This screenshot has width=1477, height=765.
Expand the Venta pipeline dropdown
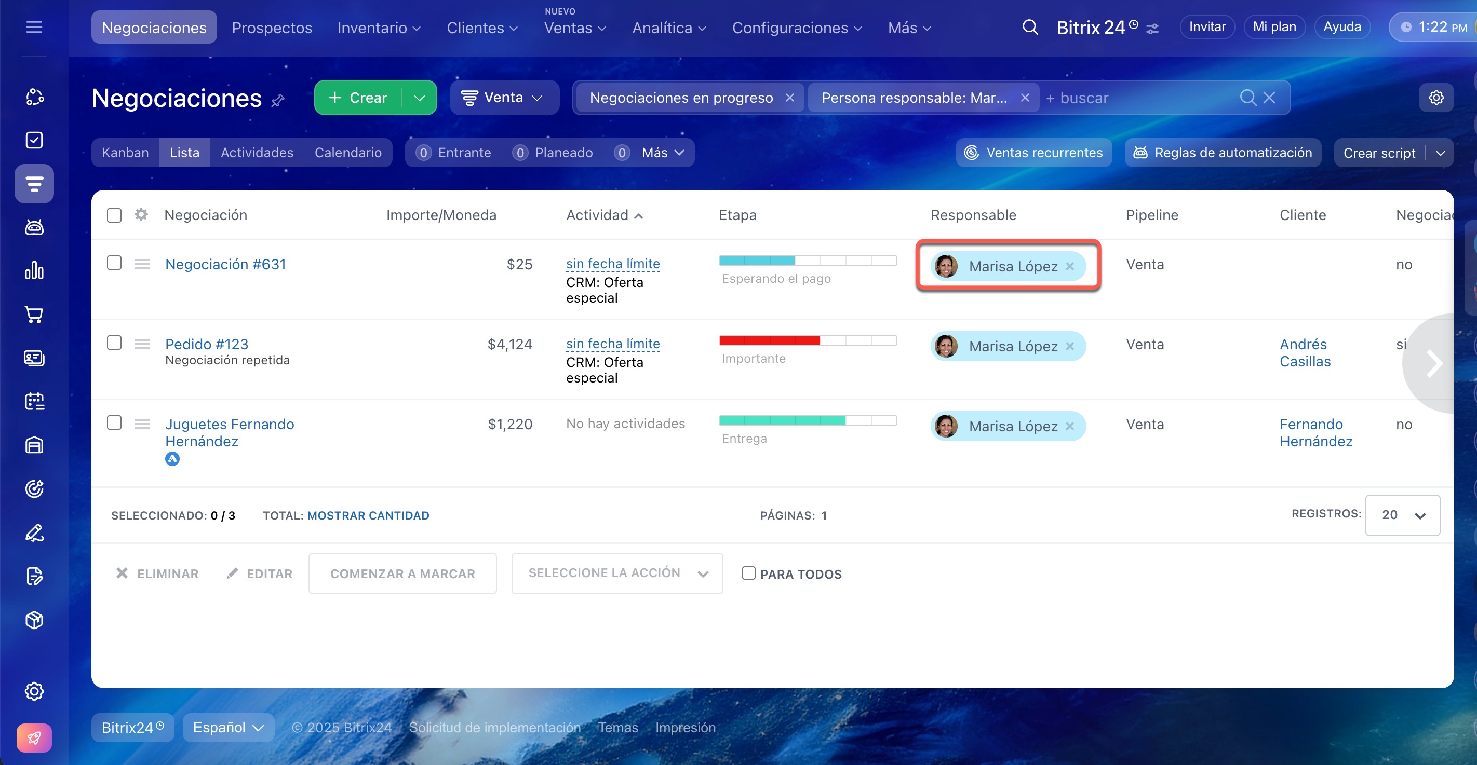click(503, 98)
